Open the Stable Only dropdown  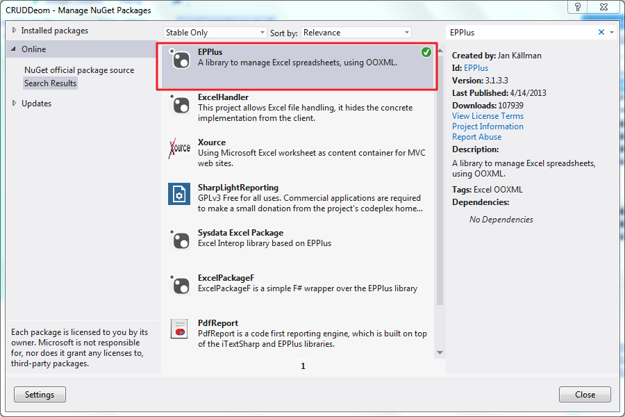(215, 33)
